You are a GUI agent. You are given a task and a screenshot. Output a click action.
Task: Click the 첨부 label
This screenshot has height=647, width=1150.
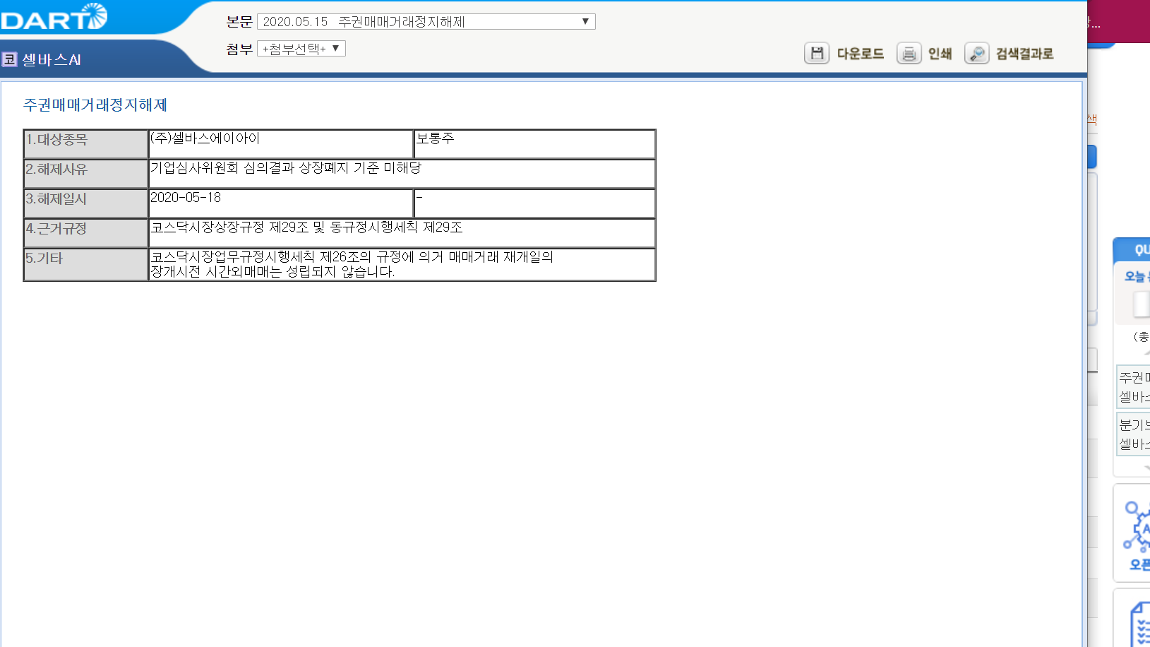[239, 49]
